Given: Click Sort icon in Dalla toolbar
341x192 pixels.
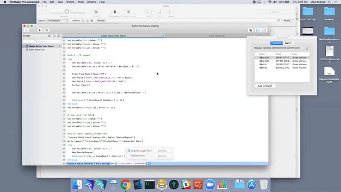Looking at the screenshot, I should (160, 12).
